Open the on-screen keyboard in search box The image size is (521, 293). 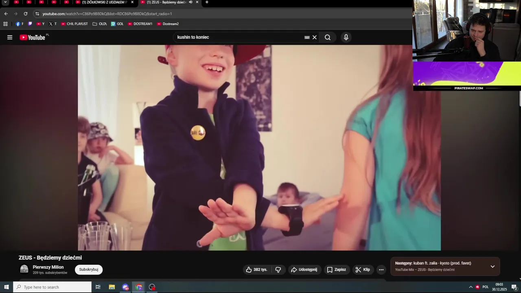(307, 37)
